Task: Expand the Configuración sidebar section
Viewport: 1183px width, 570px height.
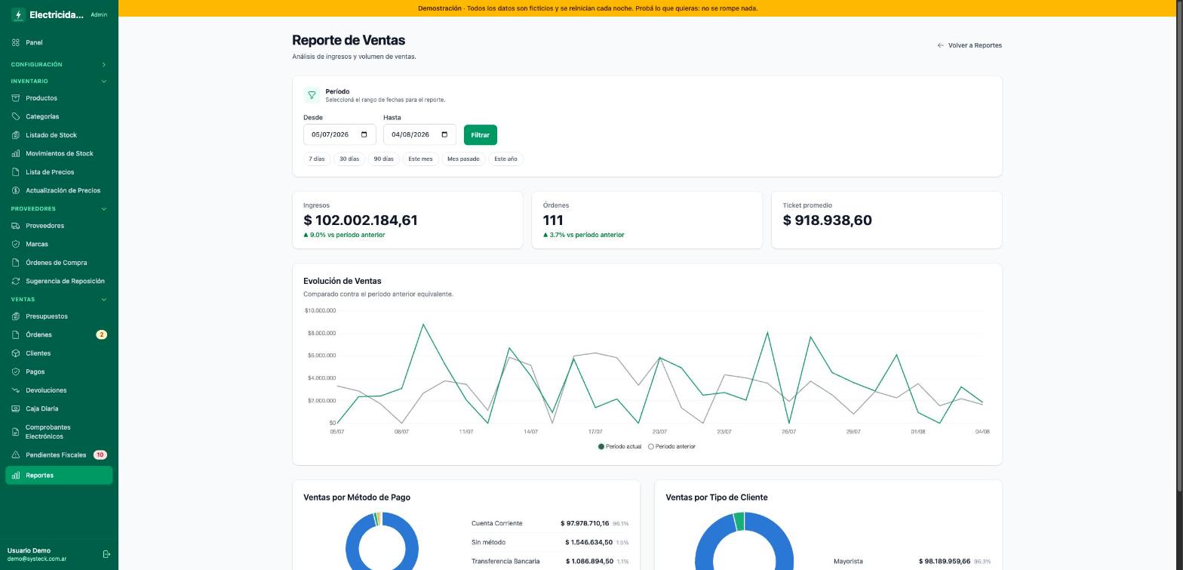Action: pos(59,64)
